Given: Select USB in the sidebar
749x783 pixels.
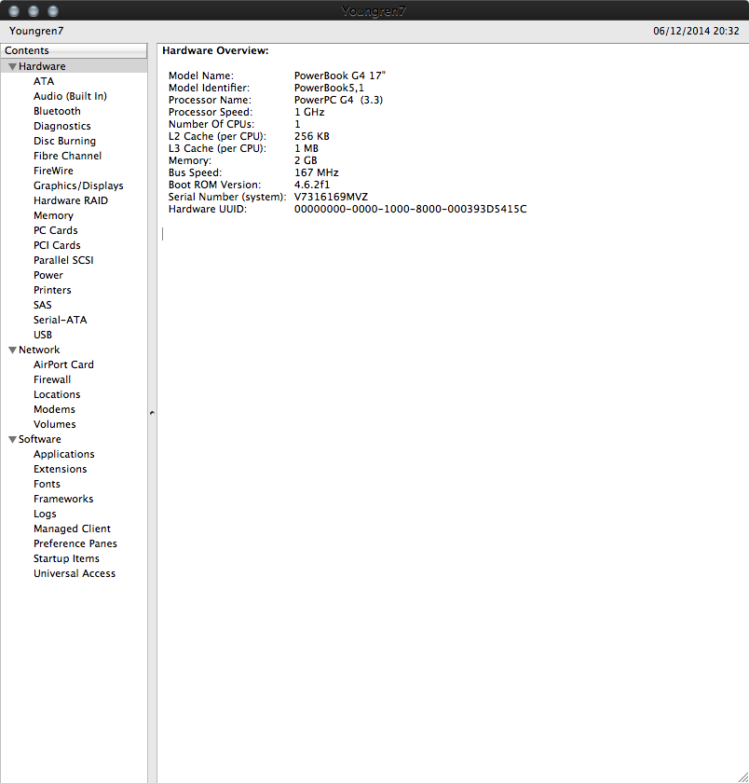Looking at the screenshot, I should (43, 335).
